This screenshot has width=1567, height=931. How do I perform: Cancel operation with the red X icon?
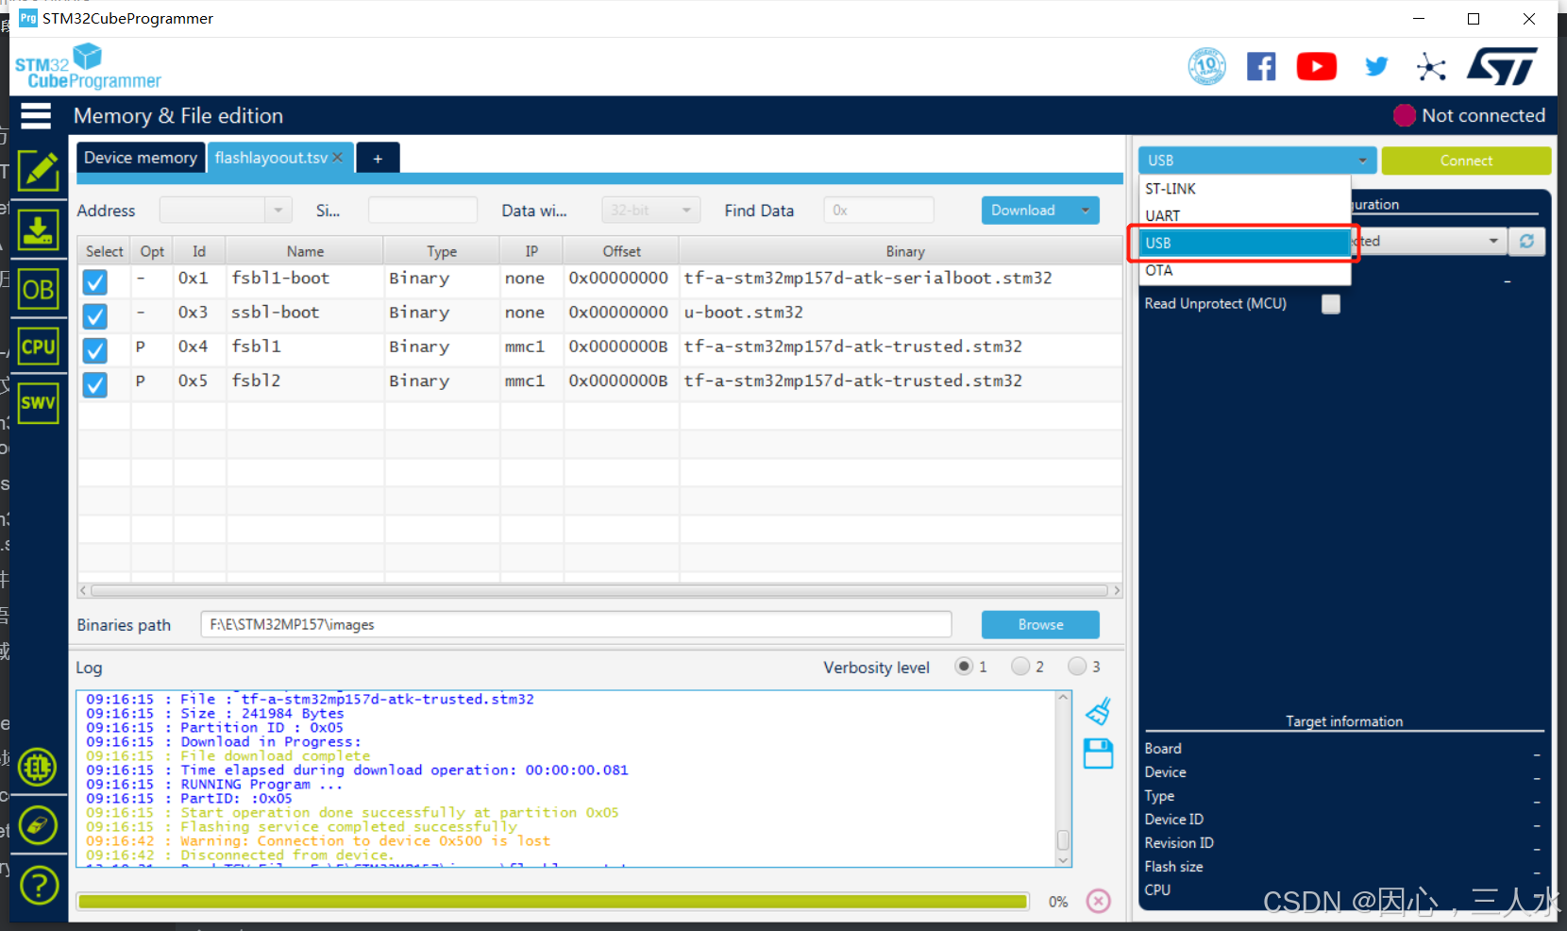(1098, 901)
